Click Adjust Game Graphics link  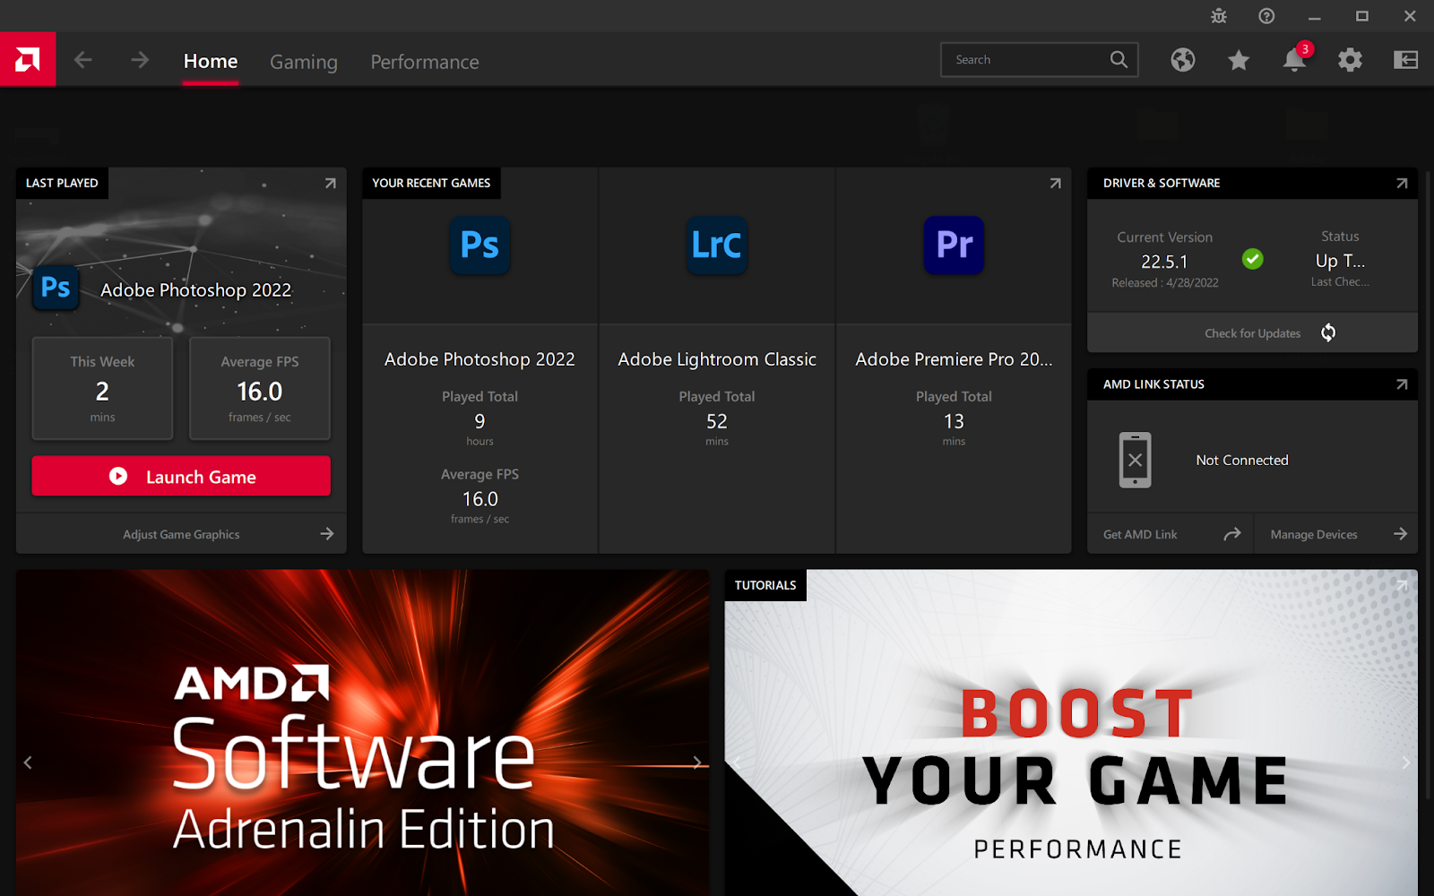(181, 534)
